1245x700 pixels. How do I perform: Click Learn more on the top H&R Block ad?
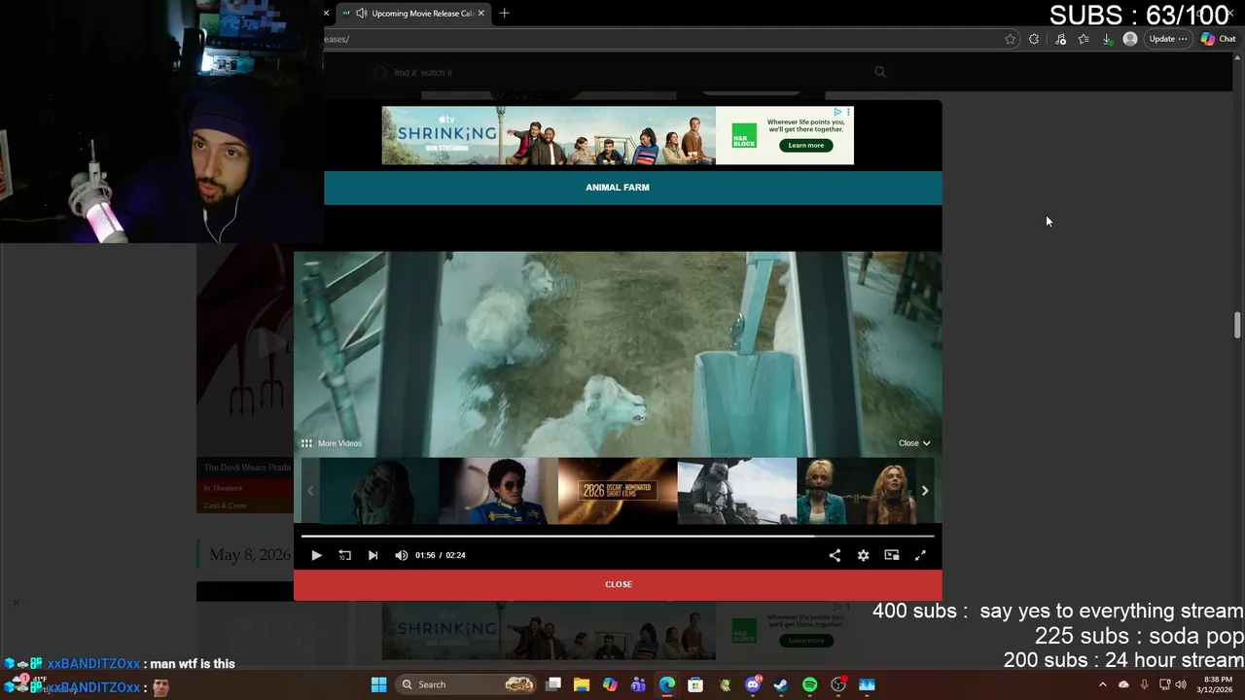tap(805, 145)
